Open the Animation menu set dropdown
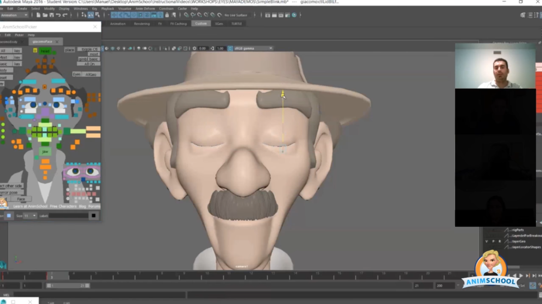The height and width of the screenshot is (304, 542). tap(14, 15)
